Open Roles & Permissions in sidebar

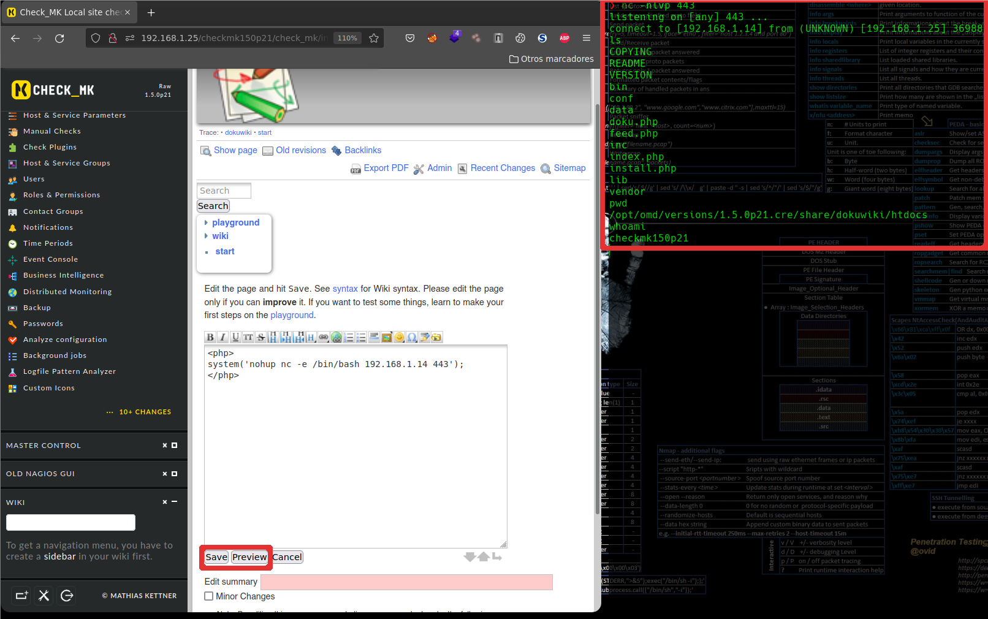click(x=61, y=195)
